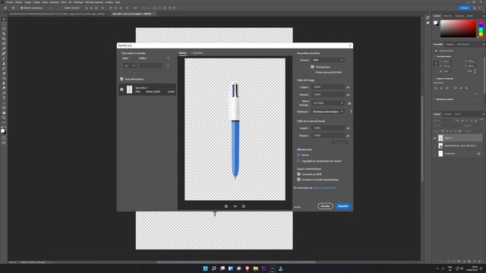This screenshot has height=273, width=486.
Task: Select the Frame tool
Action: coord(4,44)
